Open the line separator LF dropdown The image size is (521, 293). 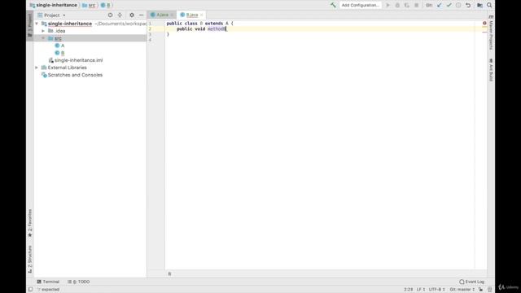coord(421,290)
